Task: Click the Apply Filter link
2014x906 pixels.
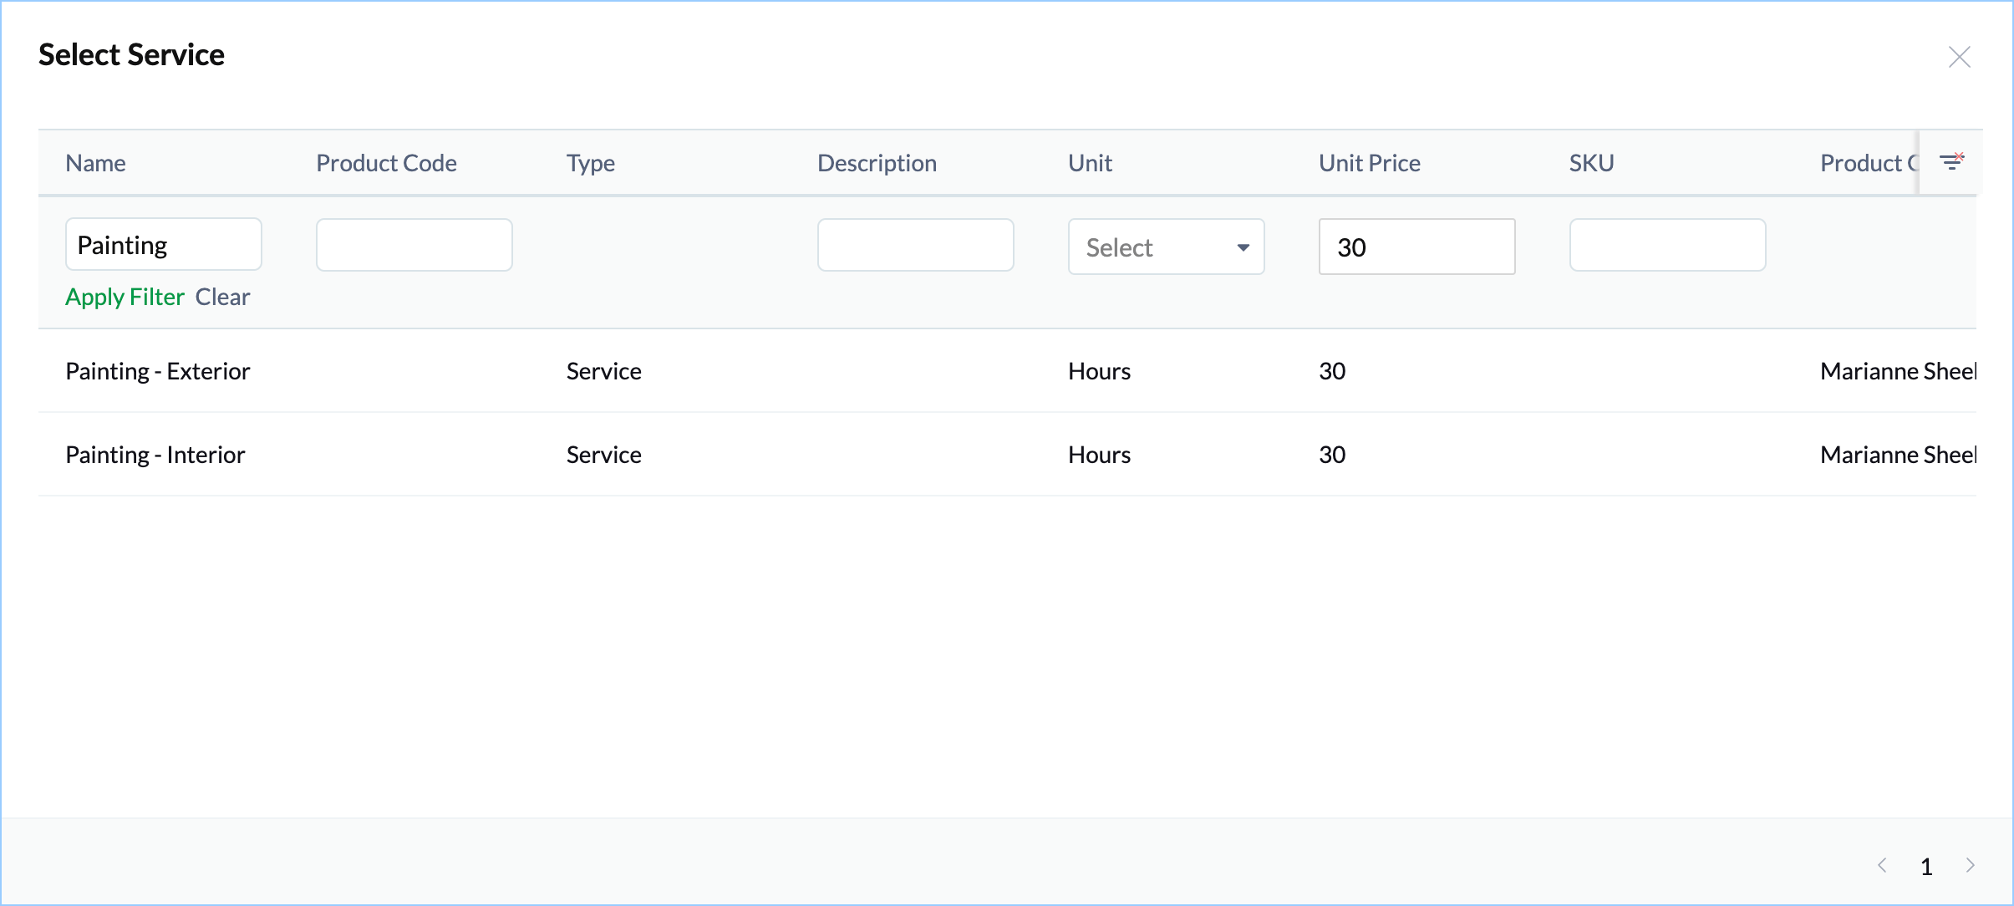Action: 125,297
